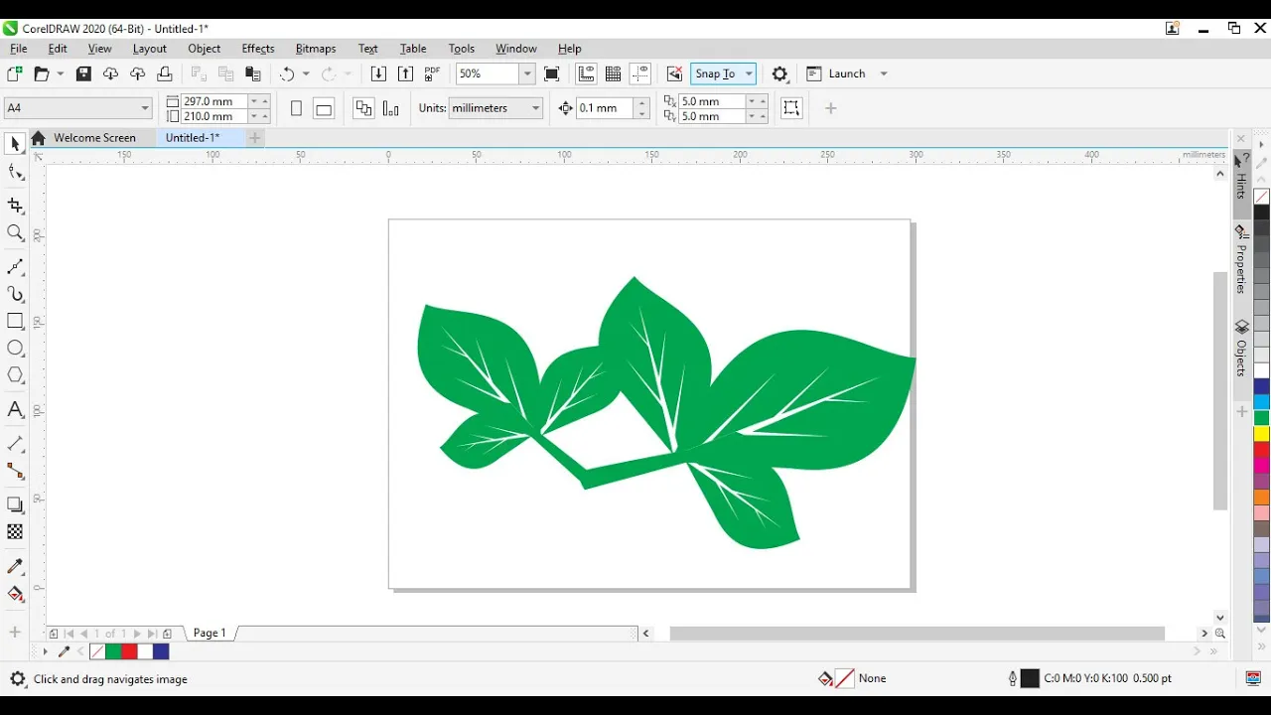Click the Export icon
Screen dimensions: 1271x715
click(405, 73)
